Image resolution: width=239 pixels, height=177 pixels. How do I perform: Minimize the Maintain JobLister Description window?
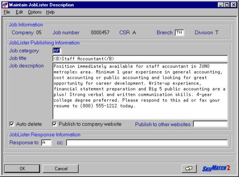221,5
